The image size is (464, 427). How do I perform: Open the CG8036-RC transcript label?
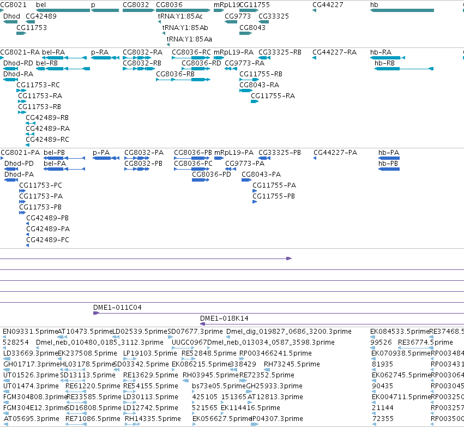[x=191, y=52]
